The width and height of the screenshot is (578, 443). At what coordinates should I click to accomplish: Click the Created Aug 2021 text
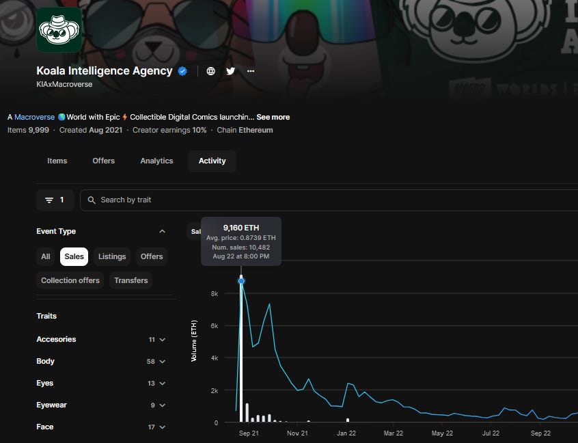coord(91,130)
